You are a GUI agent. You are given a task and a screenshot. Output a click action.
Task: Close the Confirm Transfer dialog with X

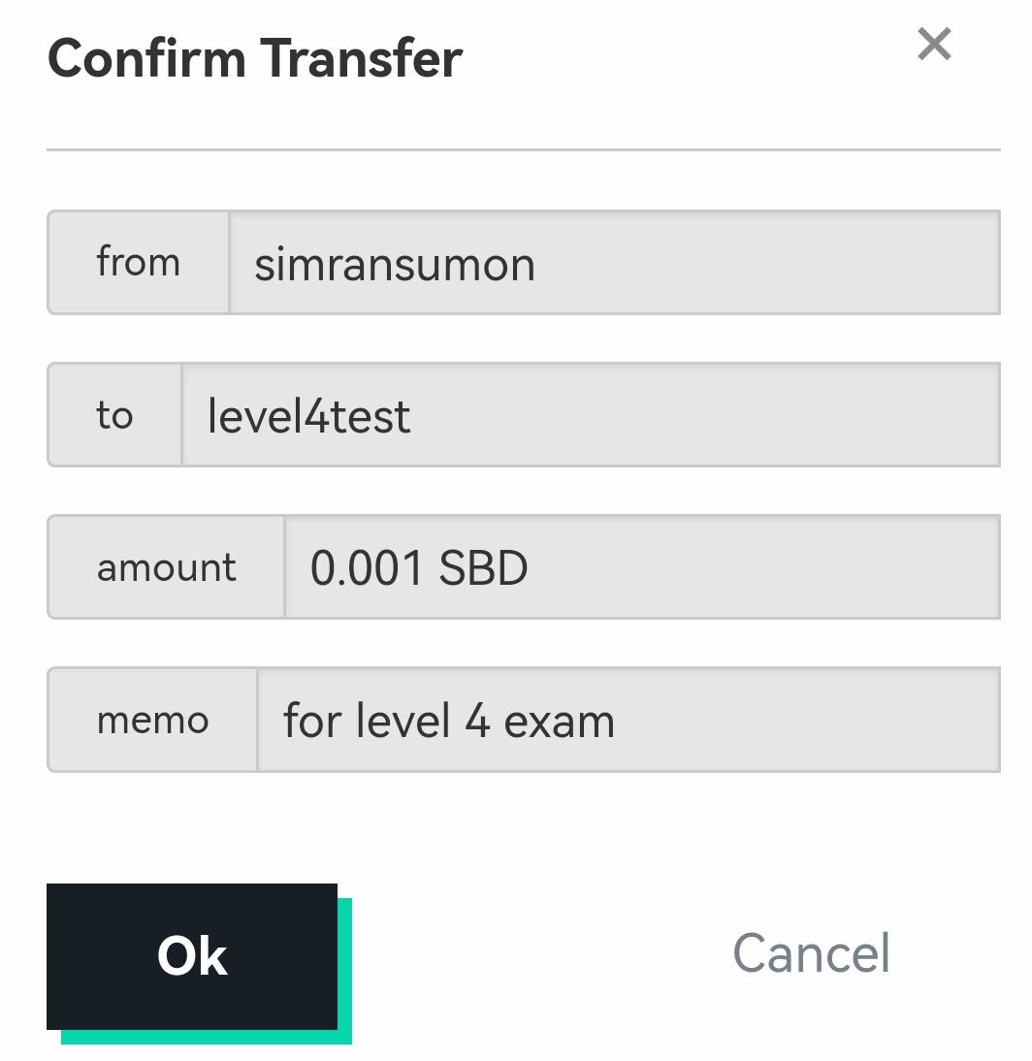[x=934, y=44]
